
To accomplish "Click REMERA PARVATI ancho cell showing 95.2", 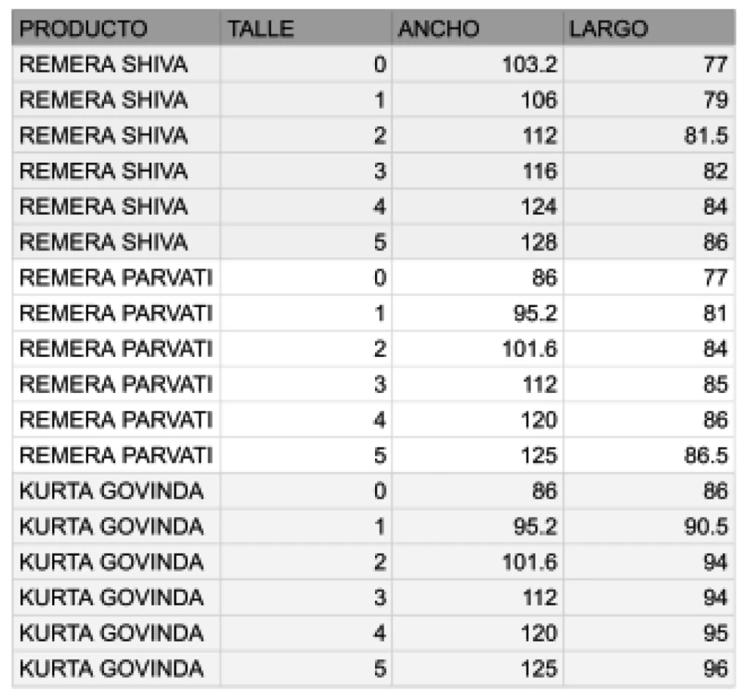I will (478, 313).
